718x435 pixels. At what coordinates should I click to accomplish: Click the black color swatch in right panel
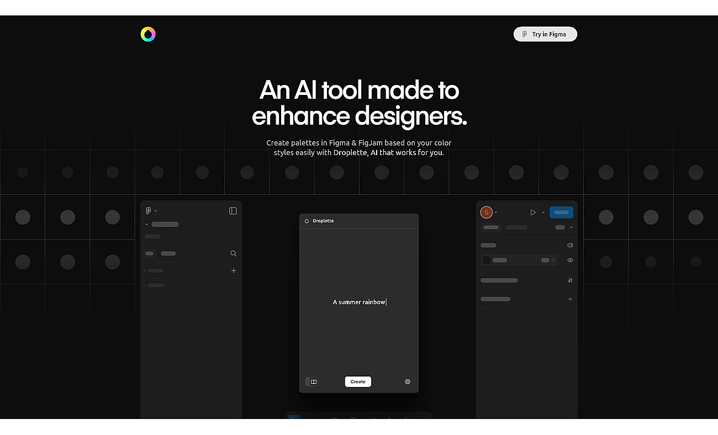pos(487,260)
